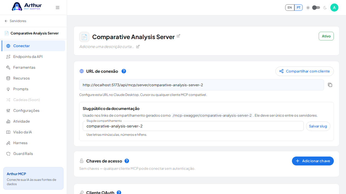Click the lightbulb icon next to Prompts

click(x=8, y=89)
